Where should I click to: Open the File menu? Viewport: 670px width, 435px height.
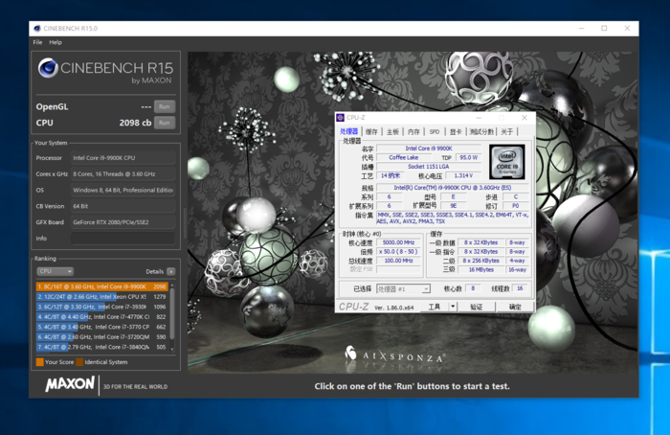tap(37, 42)
